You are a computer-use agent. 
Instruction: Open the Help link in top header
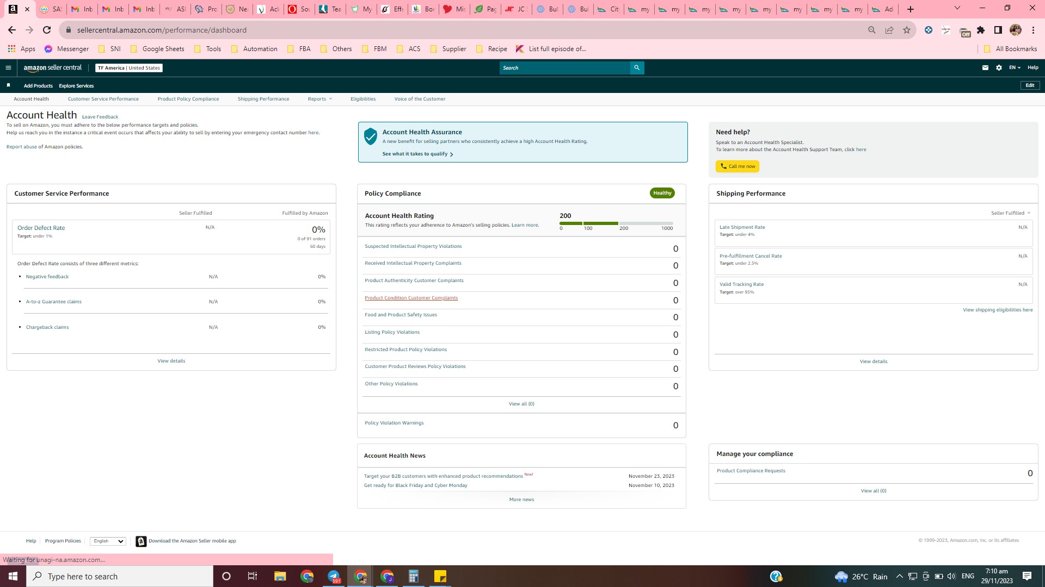(x=1033, y=68)
